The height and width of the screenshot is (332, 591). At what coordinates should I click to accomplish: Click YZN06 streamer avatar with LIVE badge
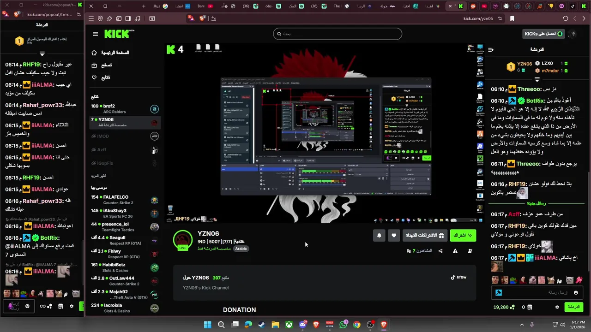[x=183, y=240]
